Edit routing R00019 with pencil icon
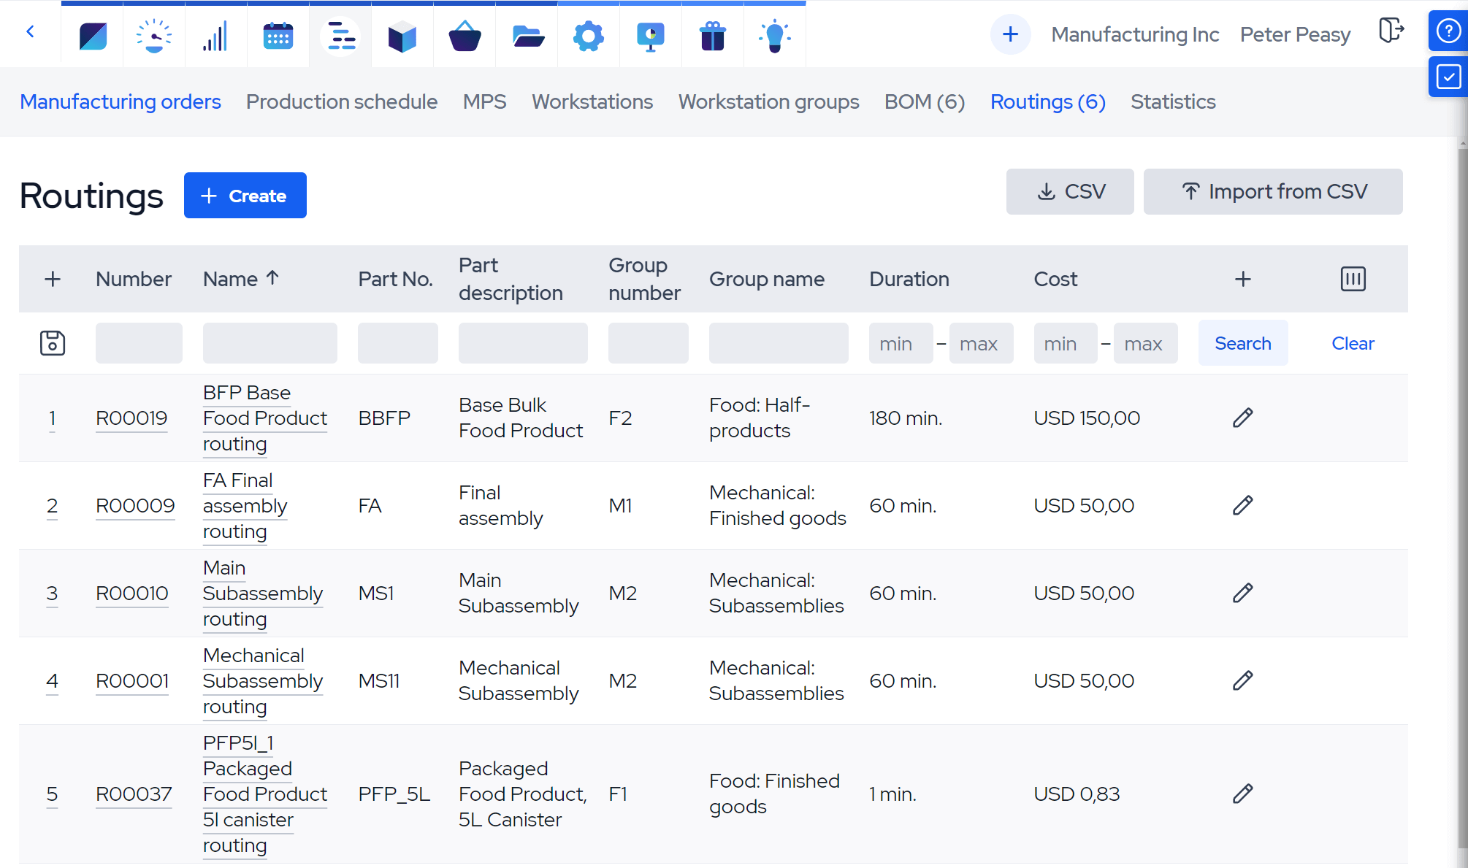The height and width of the screenshot is (868, 1468). click(1242, 418)
